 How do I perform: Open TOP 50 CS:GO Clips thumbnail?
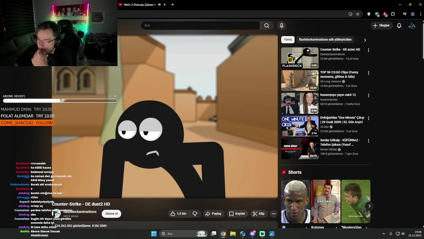click(x=300, y=81)
